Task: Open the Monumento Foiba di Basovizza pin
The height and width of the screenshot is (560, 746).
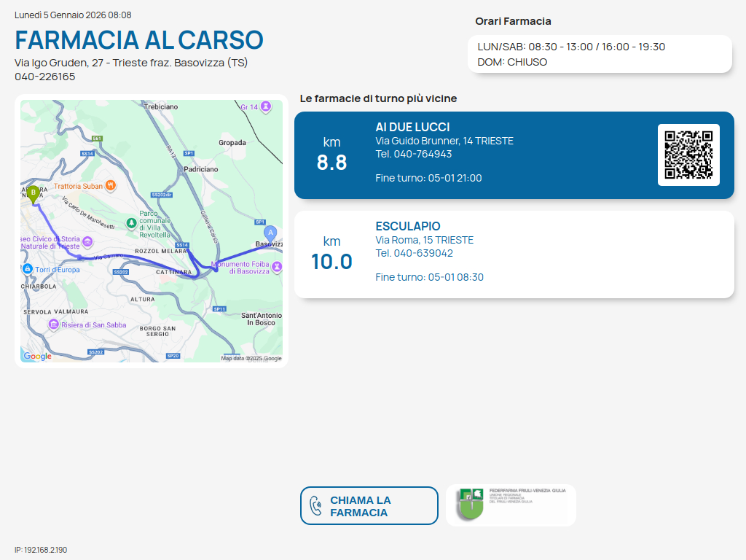Action: pyautogui.click(x=276, y=267)
